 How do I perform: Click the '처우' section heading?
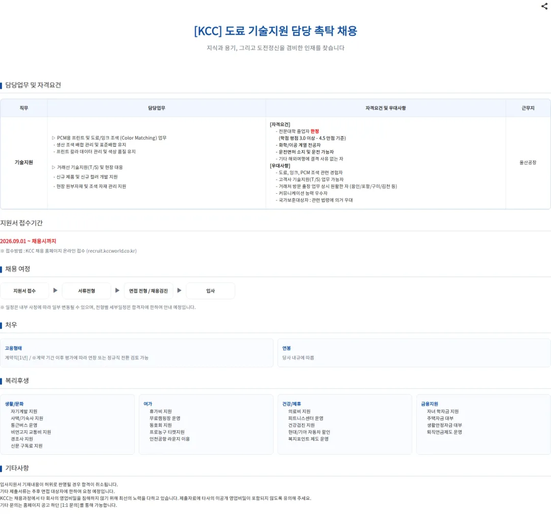point(11,325)
